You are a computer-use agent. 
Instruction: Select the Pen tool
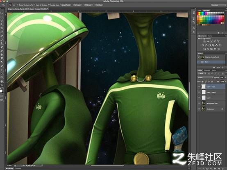tap(2, 66)
